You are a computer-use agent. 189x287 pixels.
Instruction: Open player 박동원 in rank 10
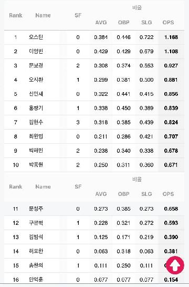point(36,165)
